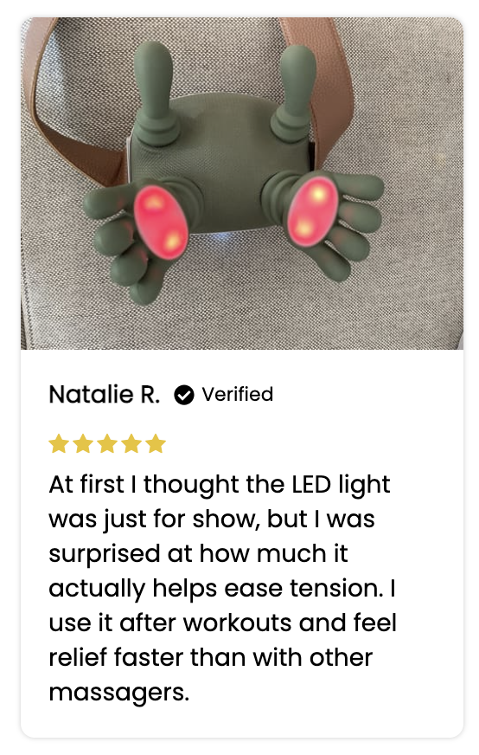Click the right red LED light pad

[x=313, y=211]
